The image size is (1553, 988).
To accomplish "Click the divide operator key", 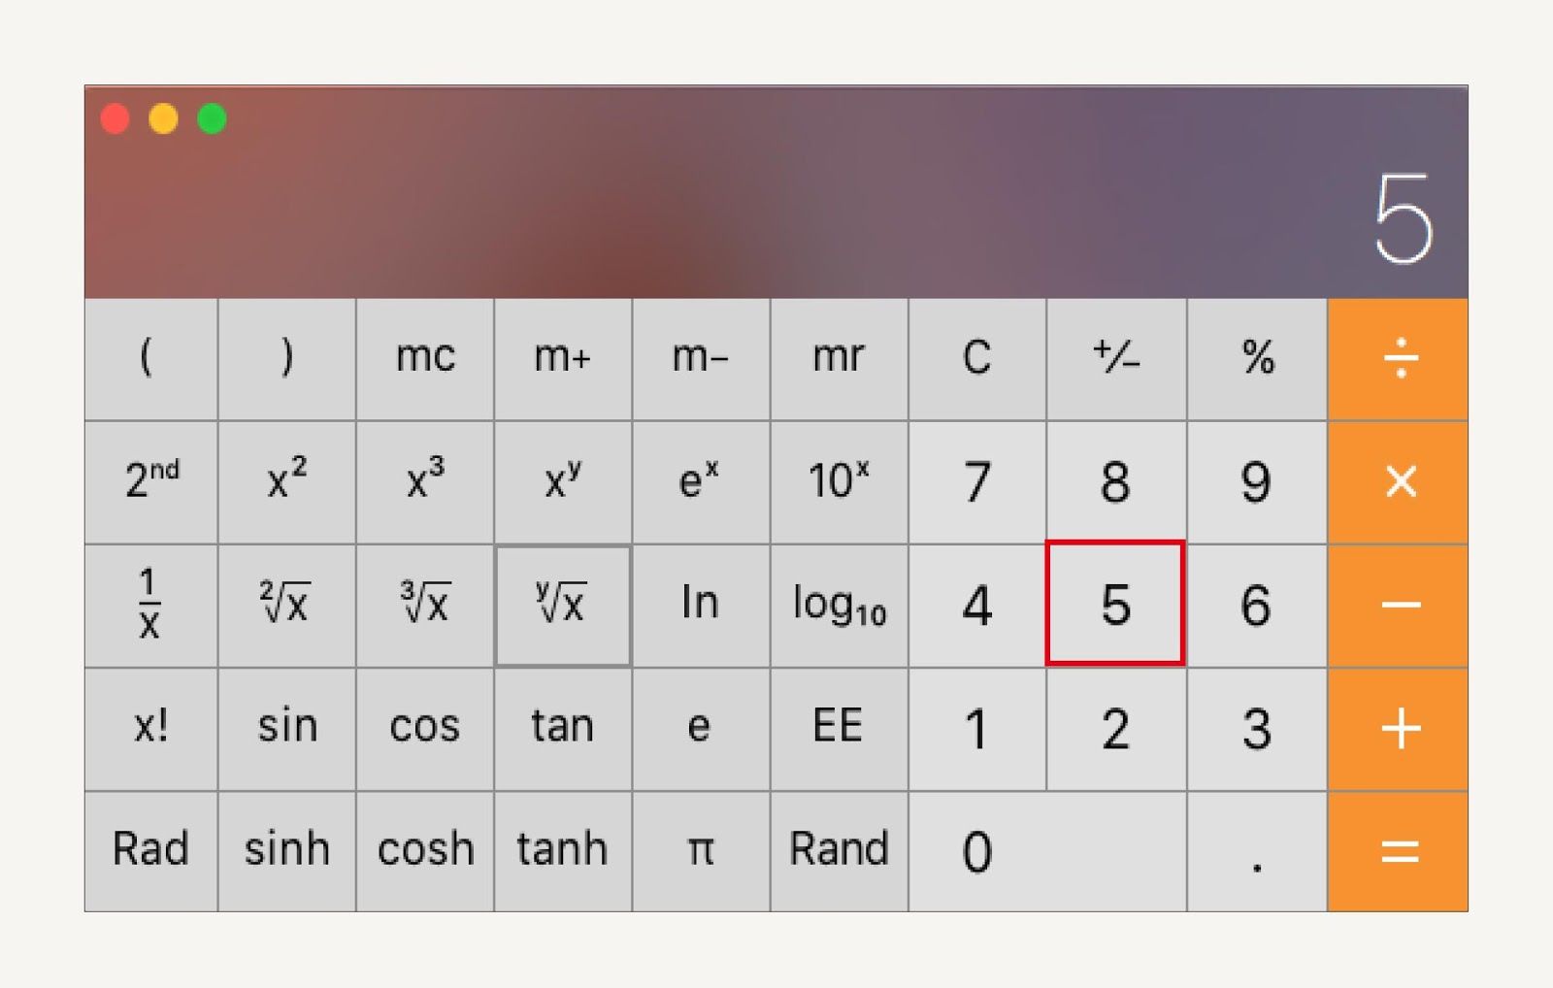I will (1398, 359).
